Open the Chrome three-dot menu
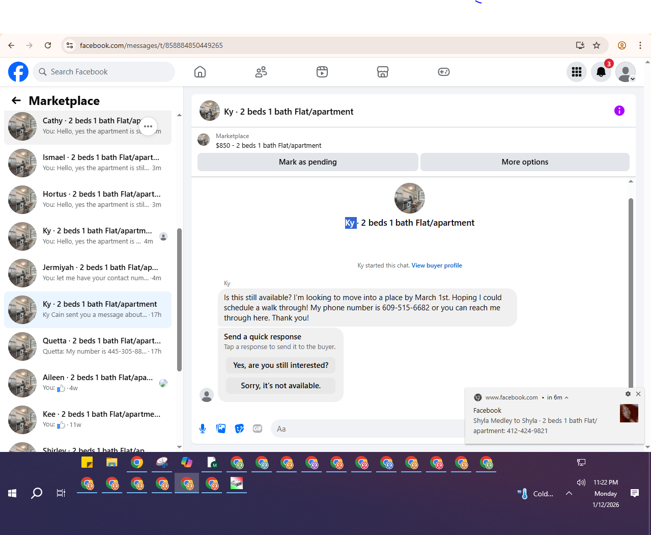This screenshot has width=651, height=535. [640, 45]
